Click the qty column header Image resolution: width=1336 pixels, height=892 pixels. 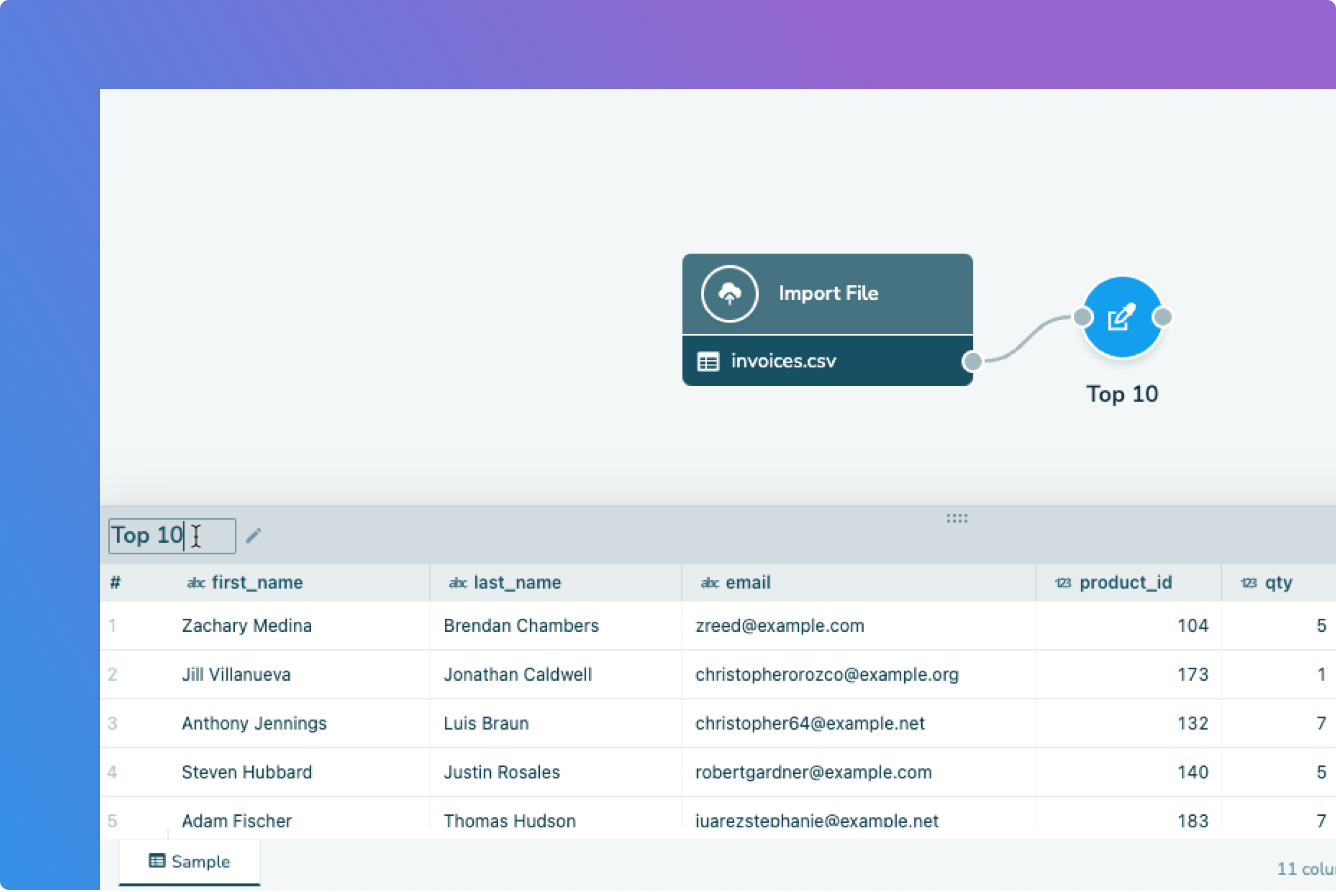pos(1278,583)
